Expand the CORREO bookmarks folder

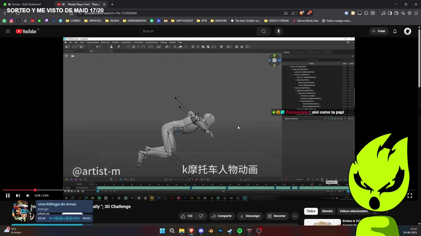[x=73, y=21]
